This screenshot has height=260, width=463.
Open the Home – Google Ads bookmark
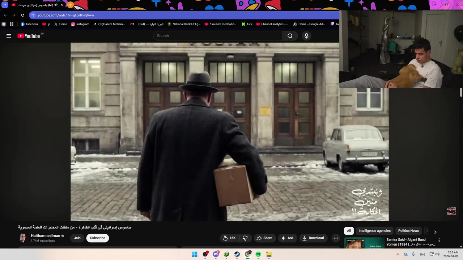click(309, 24)
